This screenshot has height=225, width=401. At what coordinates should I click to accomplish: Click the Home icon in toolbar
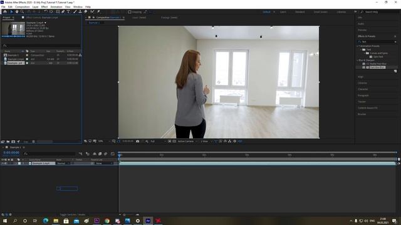click(4, 12)
